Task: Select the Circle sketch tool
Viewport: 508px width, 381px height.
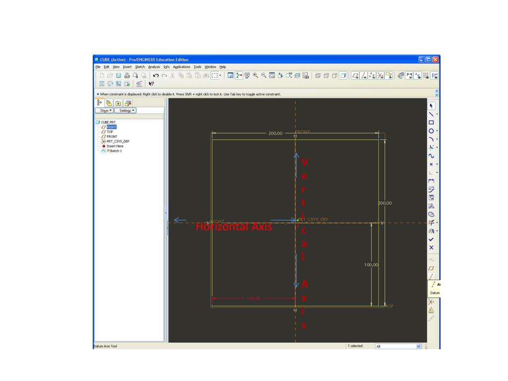Action: coord(431,131)
